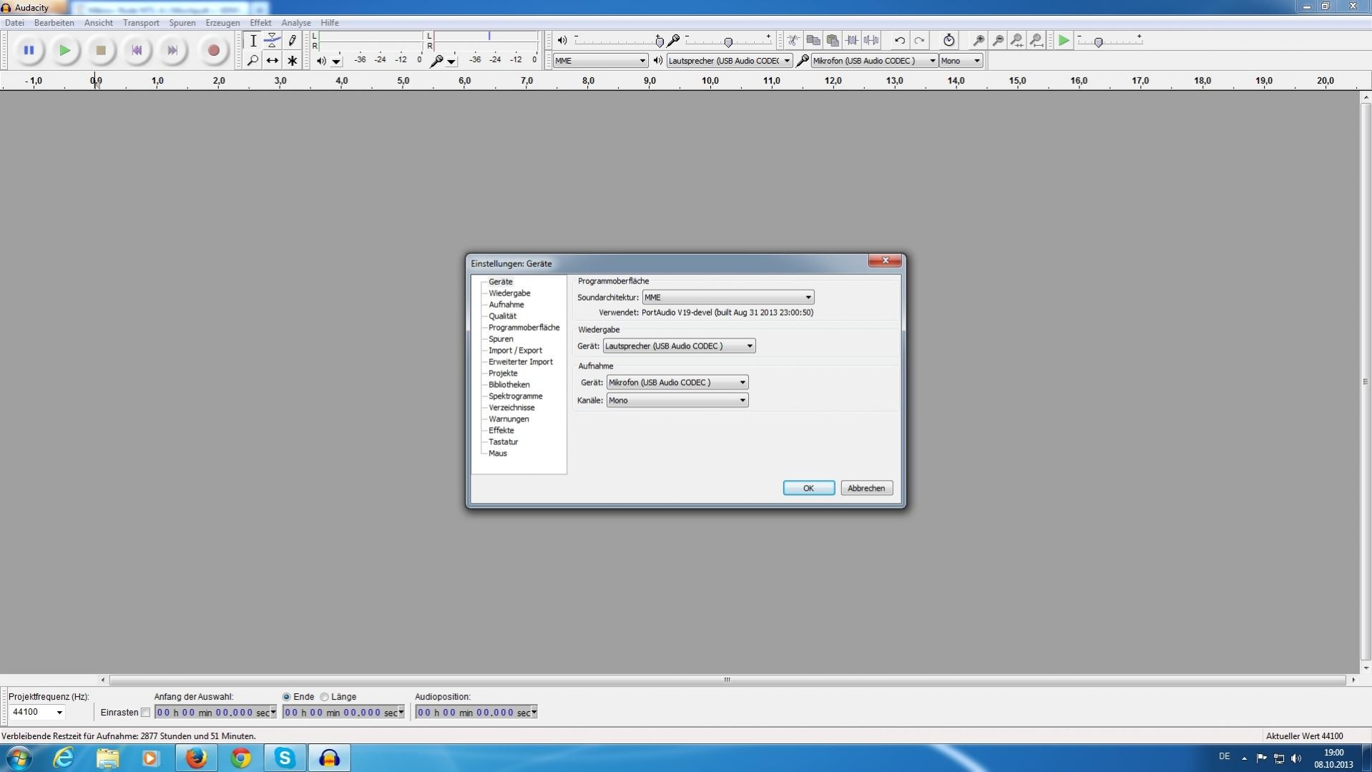
Task: Click the Silence audio icon
Action: pyautogui.click(x=871, y=41)
